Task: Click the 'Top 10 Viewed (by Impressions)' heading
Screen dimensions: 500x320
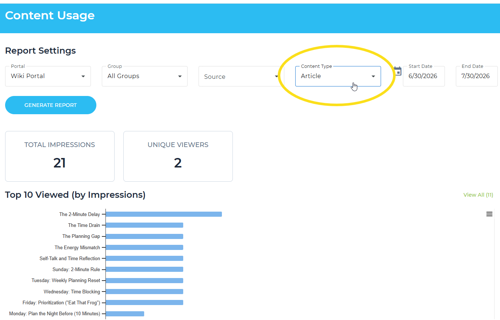Action: [x=75, y=195]
